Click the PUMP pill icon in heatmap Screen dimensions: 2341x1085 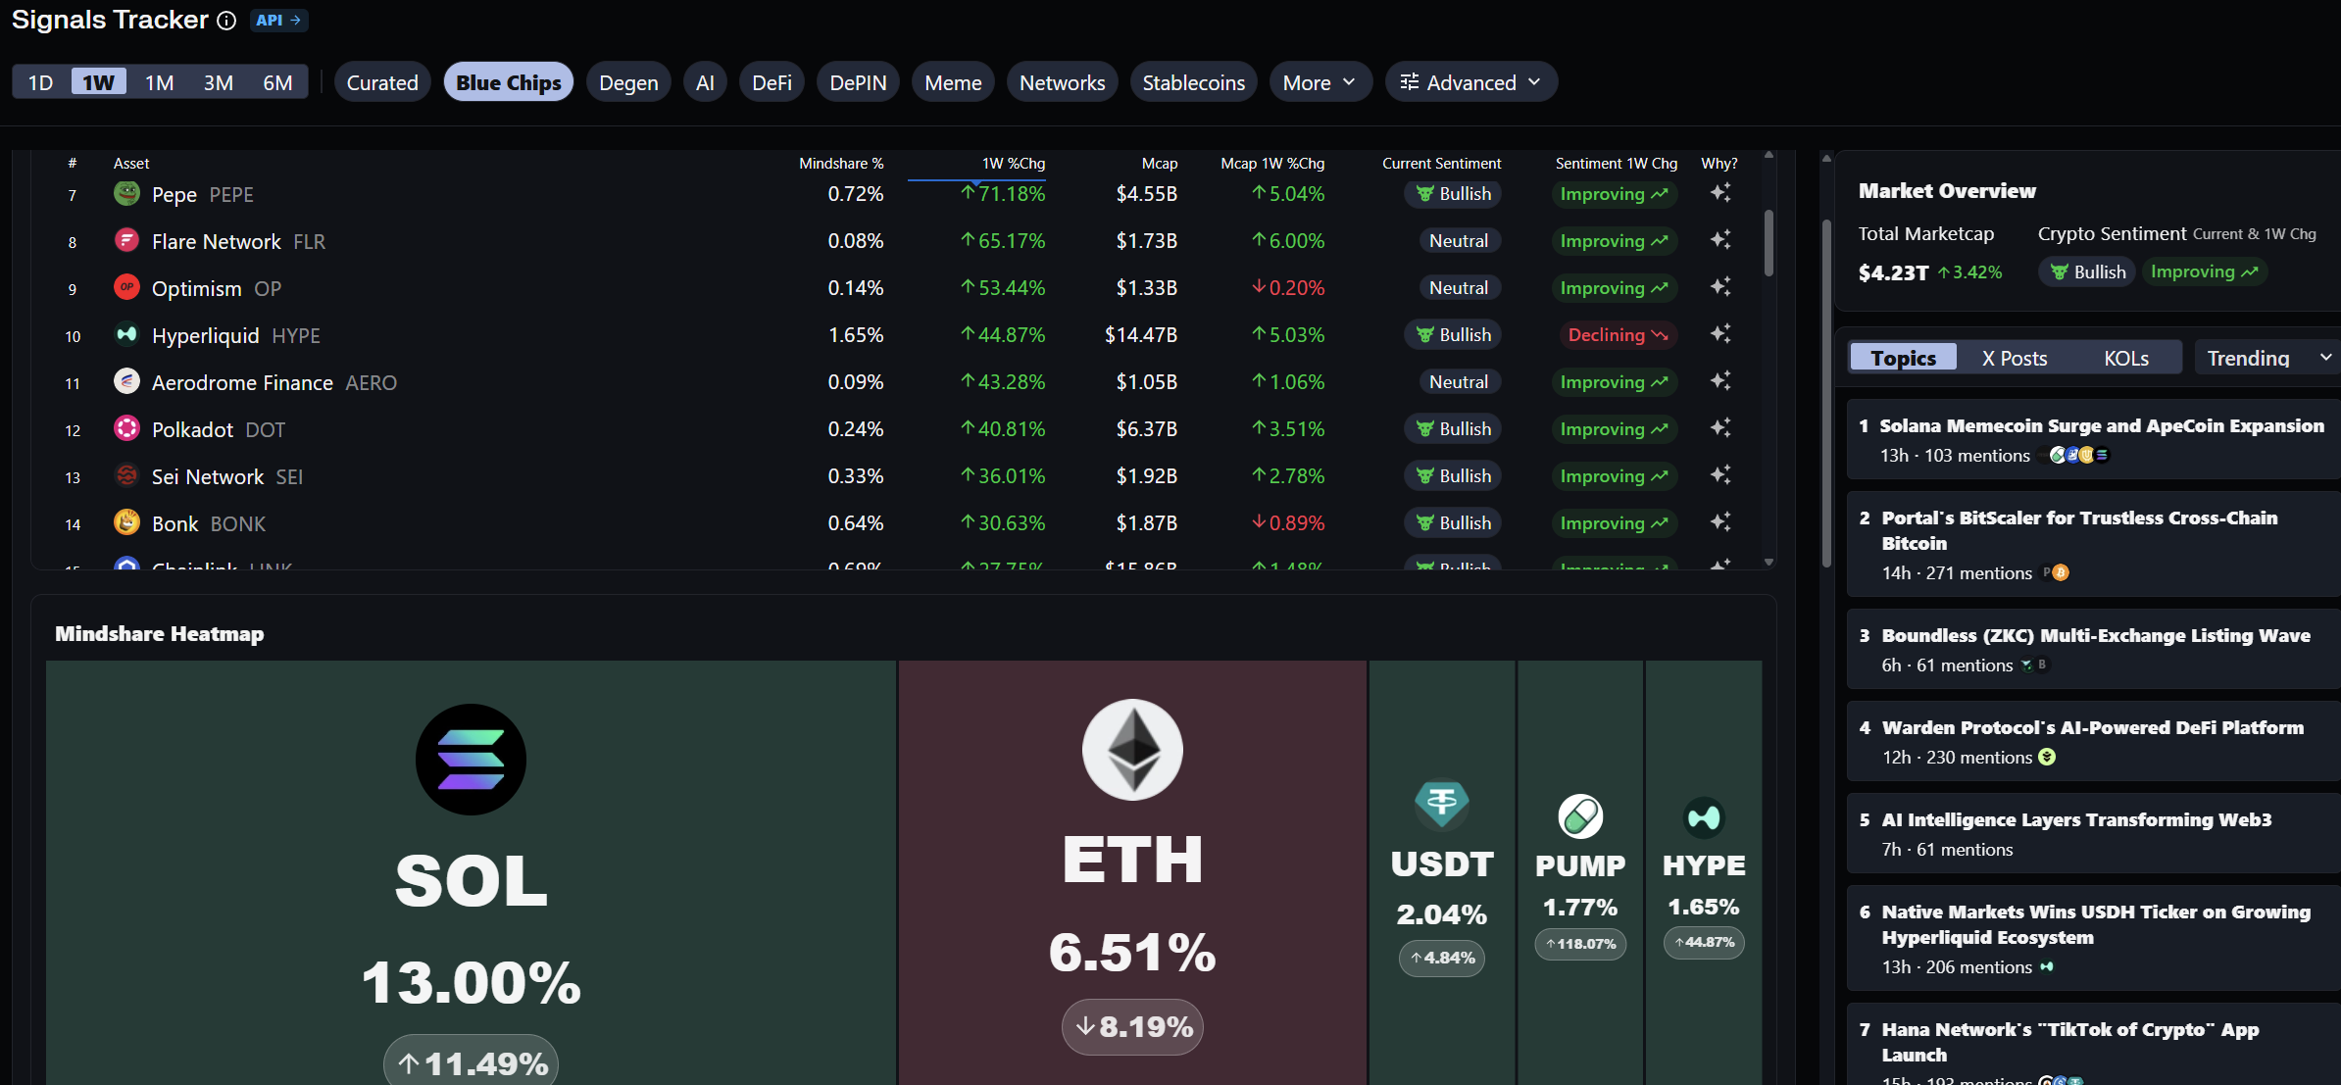(1580, 815)
